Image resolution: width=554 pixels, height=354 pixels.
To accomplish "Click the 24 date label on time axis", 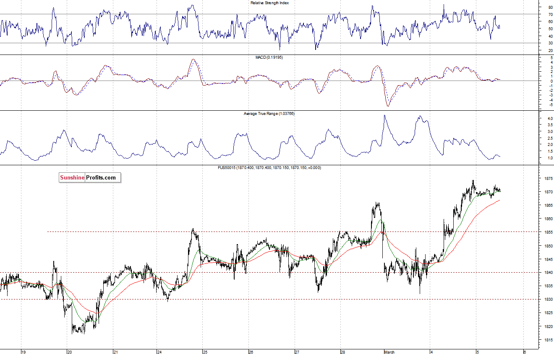I will pyautogui.click(x=160, y=352).
